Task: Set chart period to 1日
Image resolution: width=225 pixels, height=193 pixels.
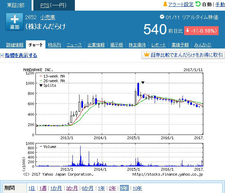Action: pyautogui.click(x=32, y=188)
